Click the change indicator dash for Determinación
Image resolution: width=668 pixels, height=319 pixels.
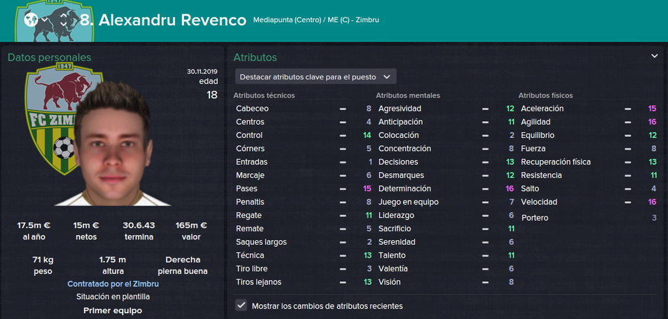(485, 188)
